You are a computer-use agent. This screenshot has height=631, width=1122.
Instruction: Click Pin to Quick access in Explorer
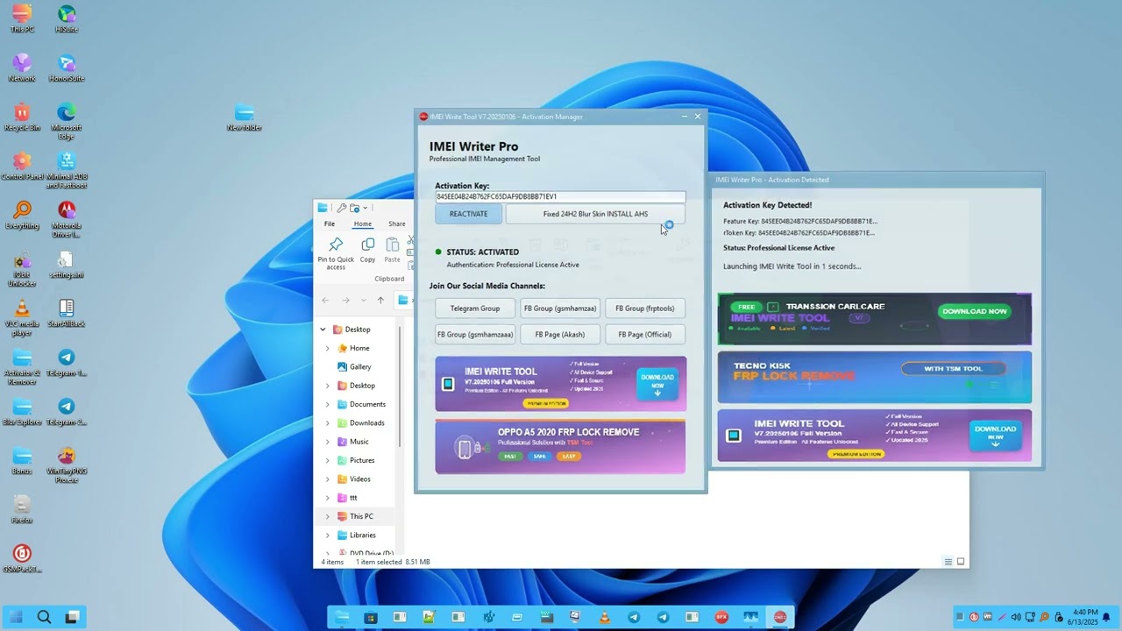(x=336, y=252)
